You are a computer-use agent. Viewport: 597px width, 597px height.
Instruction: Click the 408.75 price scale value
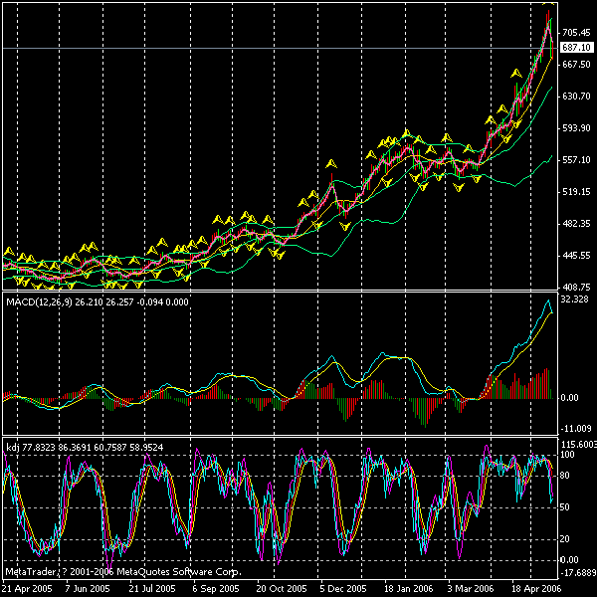tap(577, 288)
